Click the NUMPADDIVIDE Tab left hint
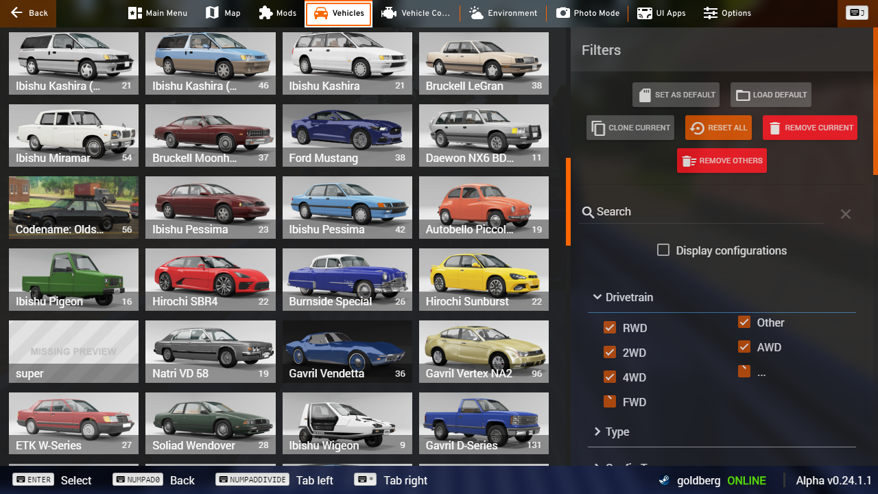 [x=274, y=480]
